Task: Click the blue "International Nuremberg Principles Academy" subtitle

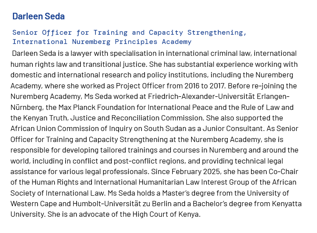Action: tap(102, 42)
